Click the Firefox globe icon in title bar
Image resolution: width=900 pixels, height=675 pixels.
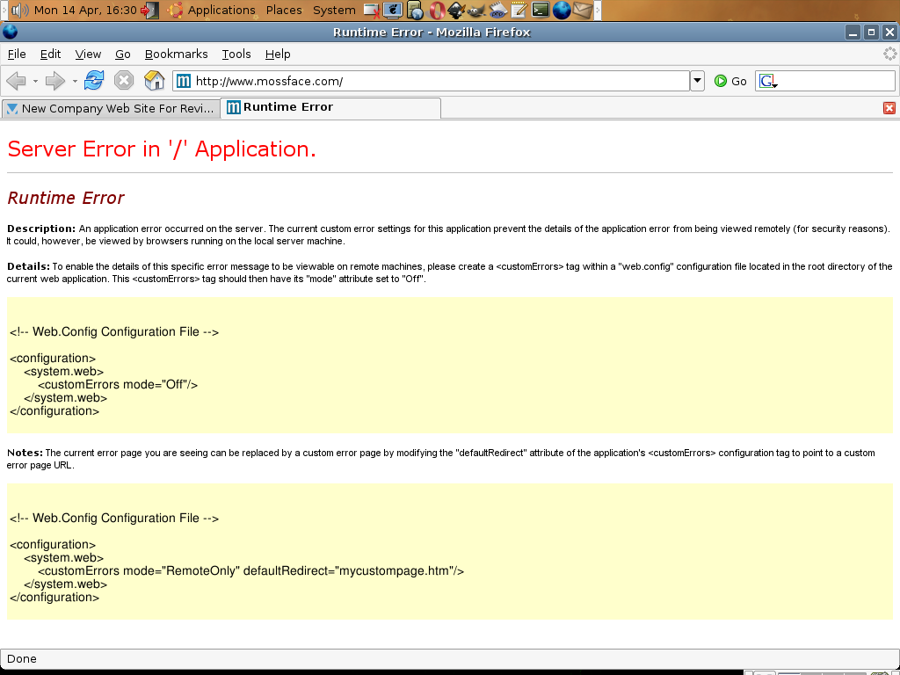(x=11, y=33)
